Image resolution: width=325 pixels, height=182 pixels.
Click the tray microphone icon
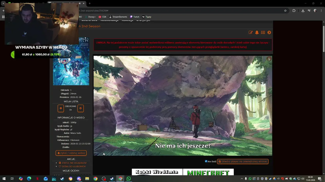(246, 179)
